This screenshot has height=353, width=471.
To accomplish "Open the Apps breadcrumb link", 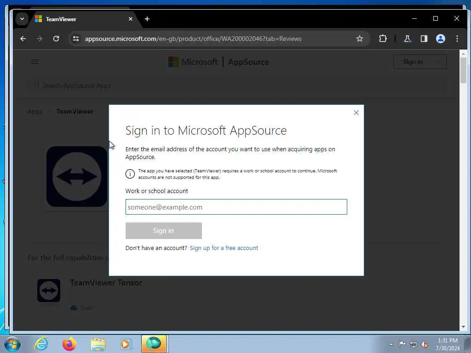I will click(x=35, y=112).
